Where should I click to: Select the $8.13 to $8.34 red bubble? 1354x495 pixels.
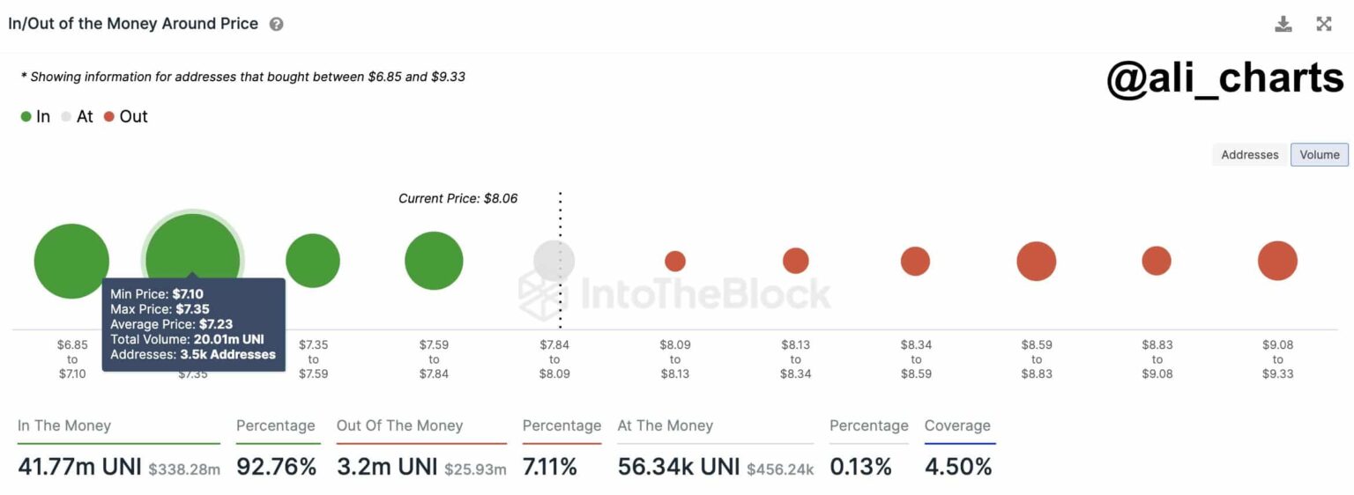tap(795, 261)
